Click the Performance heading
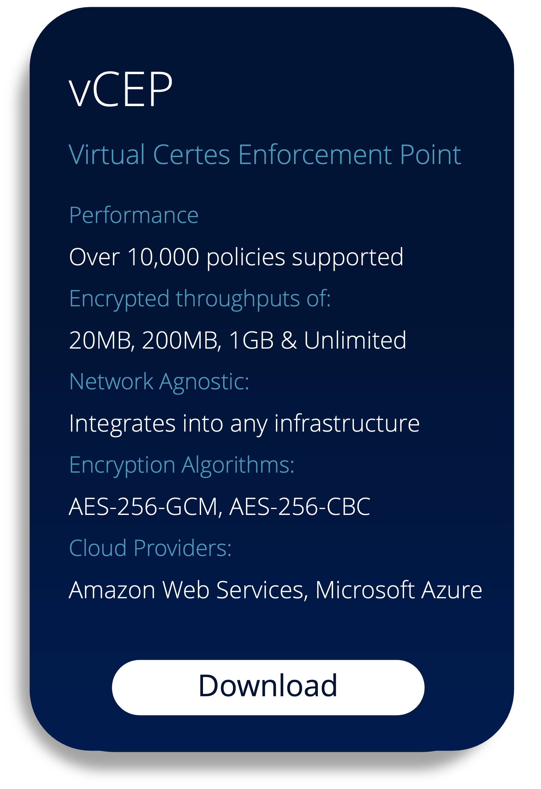541x789 pixels. point(134,215)
